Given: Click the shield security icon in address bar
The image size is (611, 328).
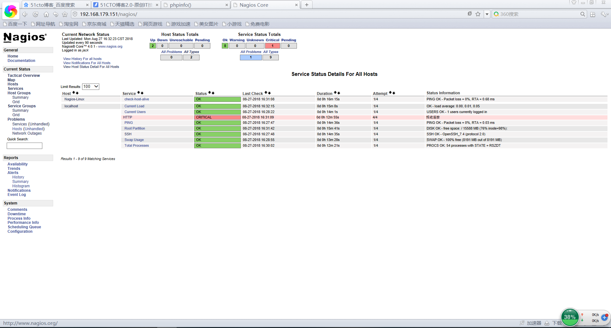Looking at the screenshot, I should [75, 14].
